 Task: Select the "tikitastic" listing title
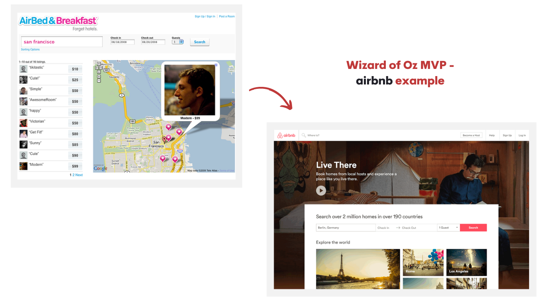click(x=36, y=68)
